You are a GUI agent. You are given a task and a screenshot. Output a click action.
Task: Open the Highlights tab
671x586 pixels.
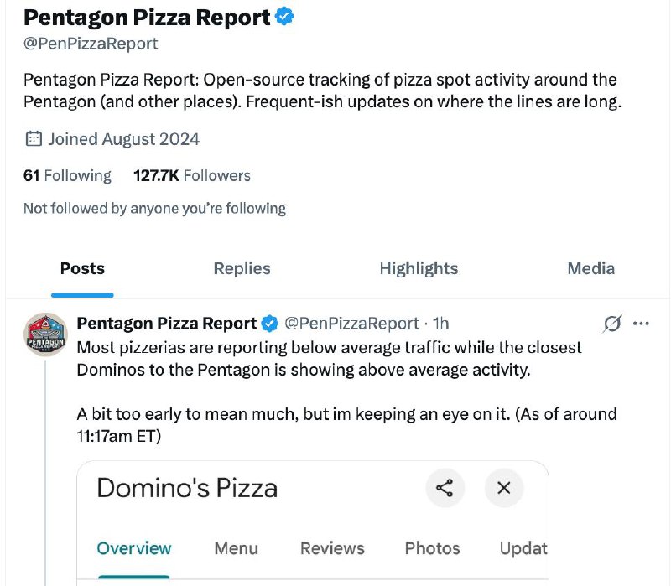point(419,268)
